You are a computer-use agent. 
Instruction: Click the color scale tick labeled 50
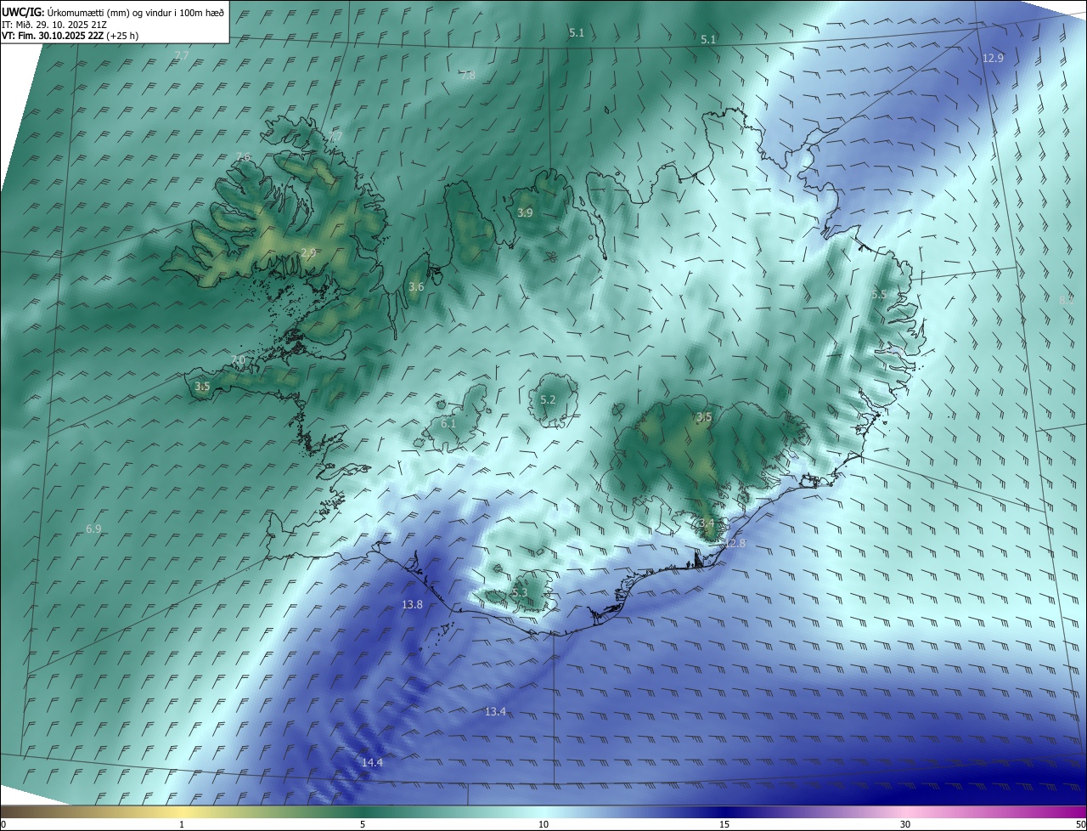(1080, 824)
